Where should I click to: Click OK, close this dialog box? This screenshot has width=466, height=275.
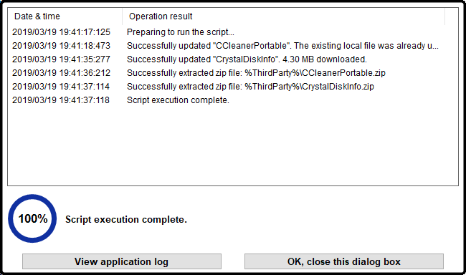click(344, 261)
